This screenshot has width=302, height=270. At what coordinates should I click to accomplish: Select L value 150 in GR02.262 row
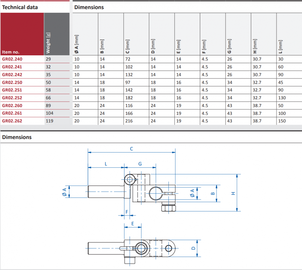click(282, 121)
